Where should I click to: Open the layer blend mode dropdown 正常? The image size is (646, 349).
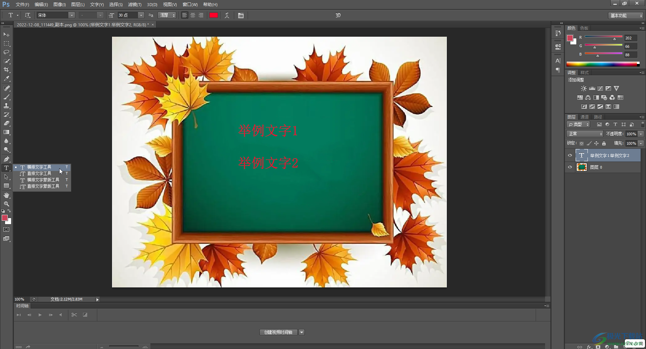click(585, 134)
